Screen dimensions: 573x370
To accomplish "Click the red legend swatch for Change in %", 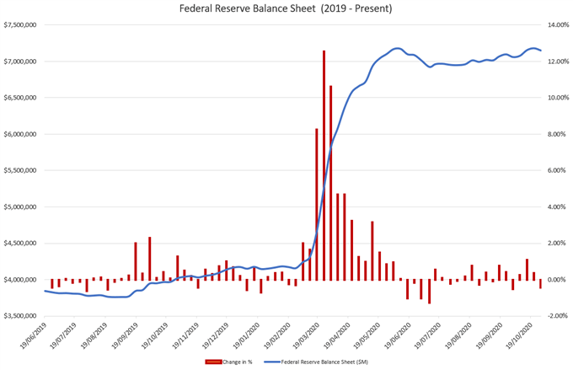I will point(214,362).
